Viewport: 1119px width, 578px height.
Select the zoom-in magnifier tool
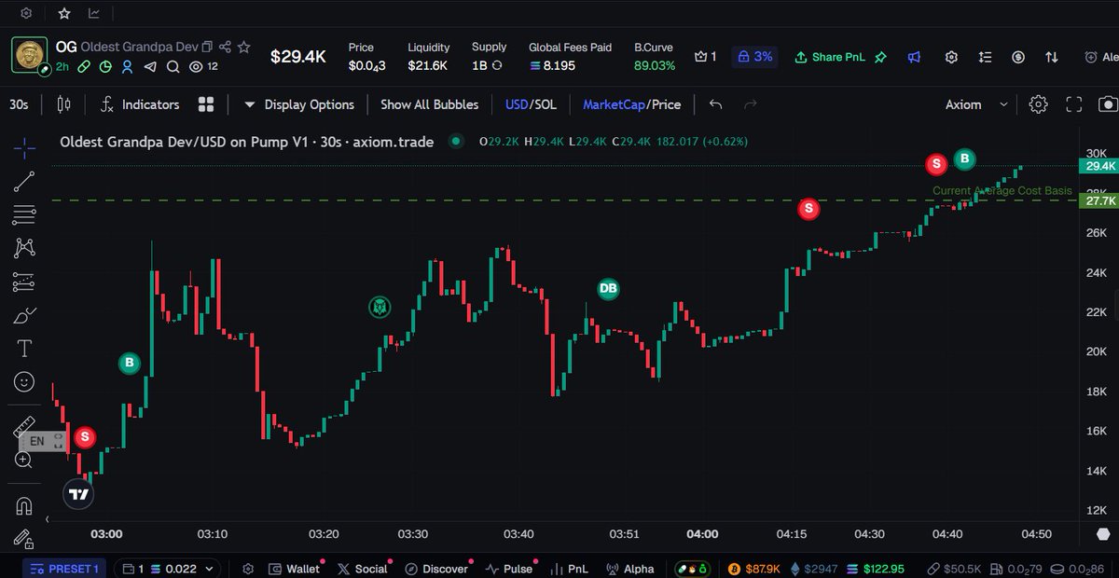click(25, 460)
